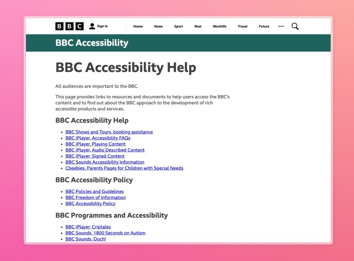
Task: Open BBC iPlayer, Signed Content link
Action: coord(95,156)
